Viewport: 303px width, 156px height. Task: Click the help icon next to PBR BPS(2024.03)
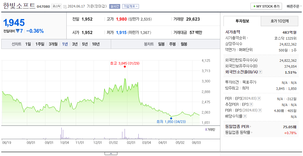(260, 110)
